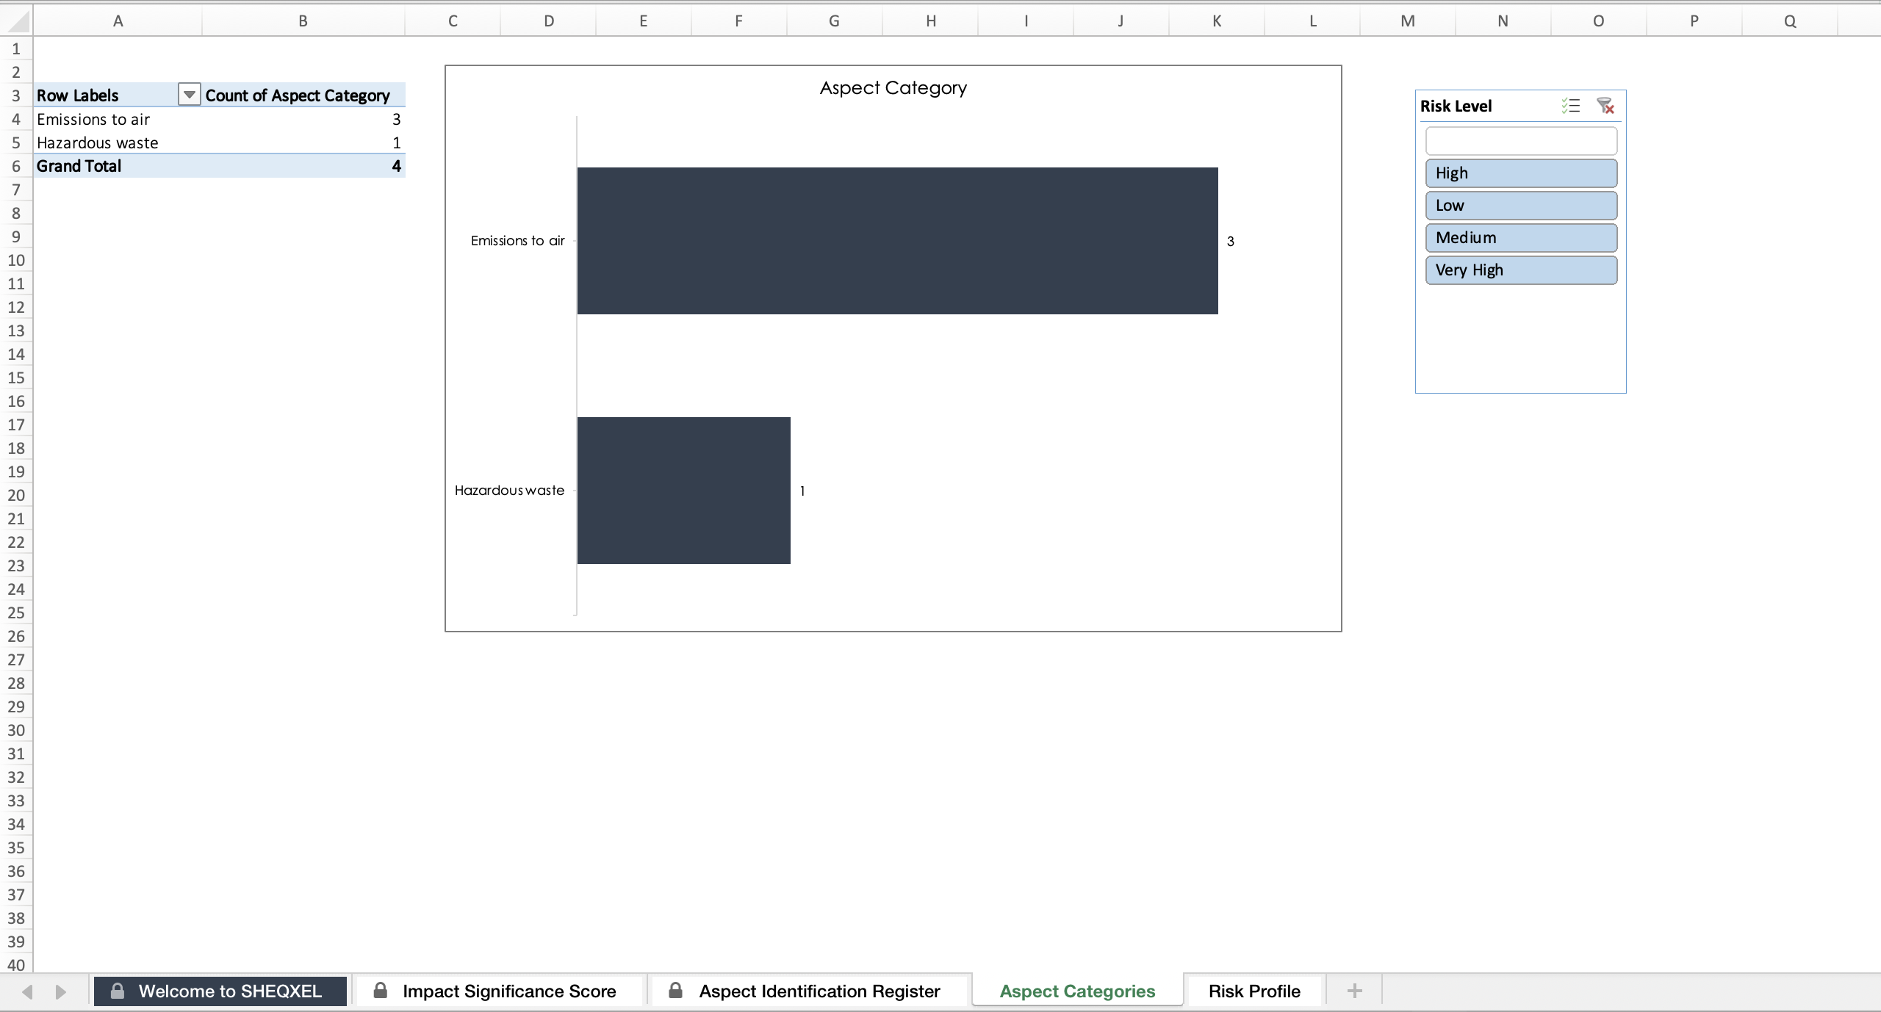Switch to the Risk Profile sheet
This screenshot has height=1012, width=1881.
(x=1254, y=991)
